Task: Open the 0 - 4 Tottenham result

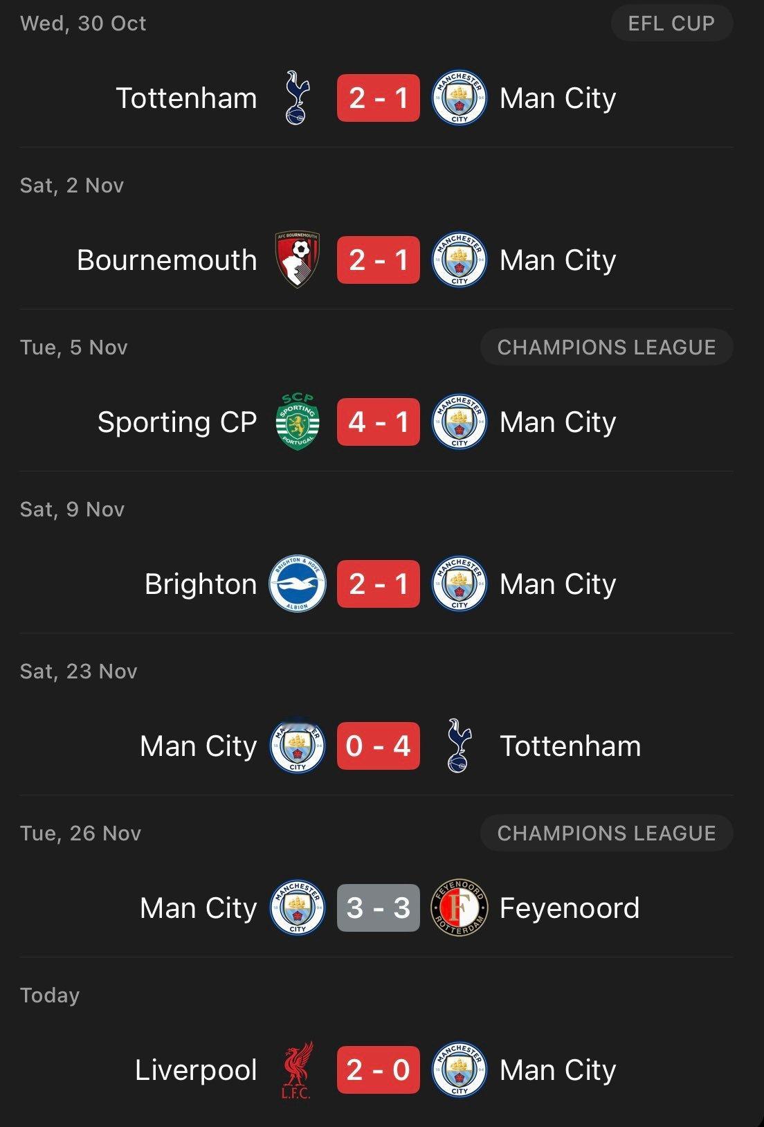Action: coord(379,746)
